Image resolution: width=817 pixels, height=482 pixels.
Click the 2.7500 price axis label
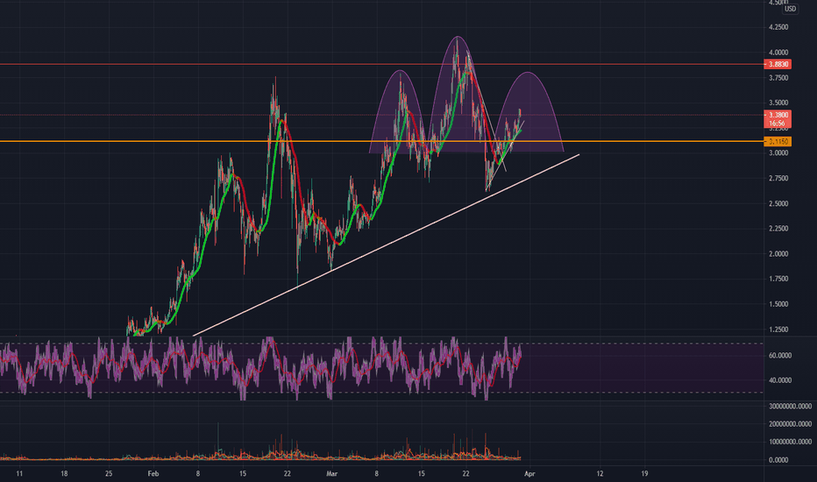click(778, 178)
